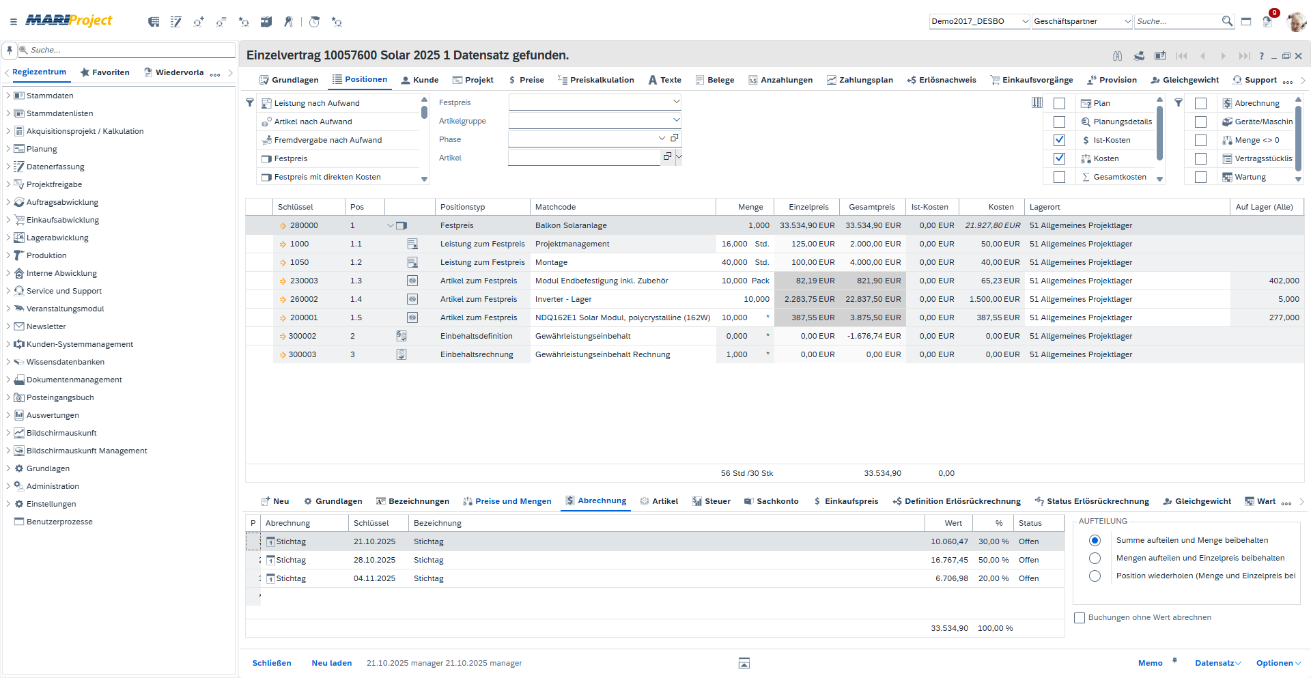The height and width of the screenshot is (678, 1311).
Task: Click the column chooser icon beside Plan list
Action: pyautogui.click(x=1037, y=103)
